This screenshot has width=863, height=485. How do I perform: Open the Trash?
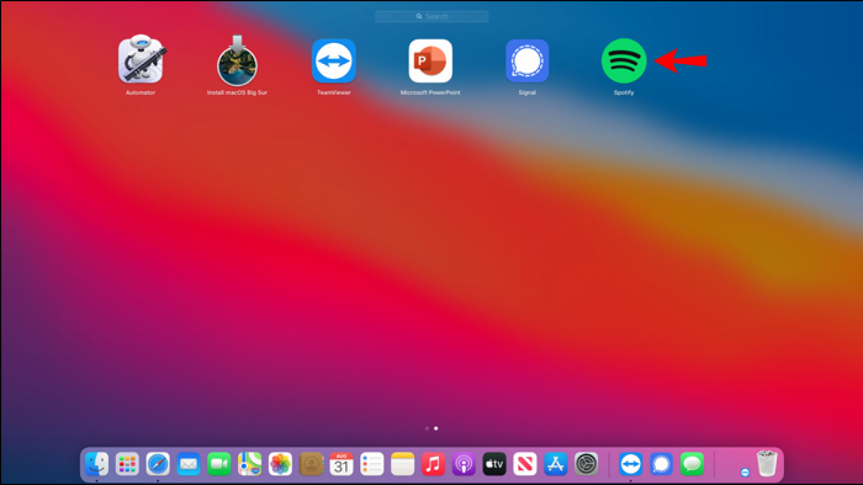pyautogui.click(x=765, y=463)
